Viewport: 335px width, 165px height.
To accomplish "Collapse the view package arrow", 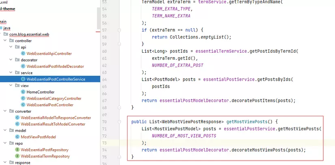I will (x=11, y=86).
